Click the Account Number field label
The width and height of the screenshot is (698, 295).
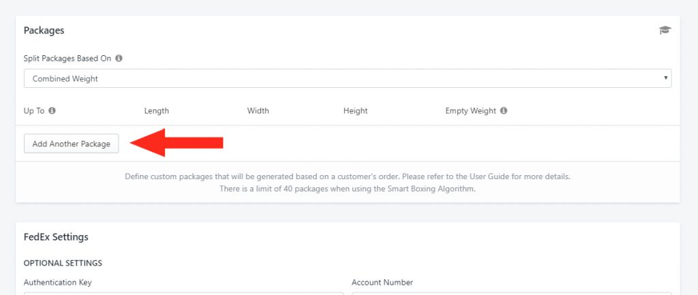(x=382, y=283)
